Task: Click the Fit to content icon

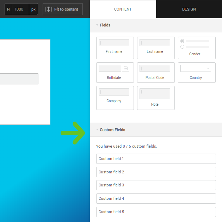Action: point(49,9)
